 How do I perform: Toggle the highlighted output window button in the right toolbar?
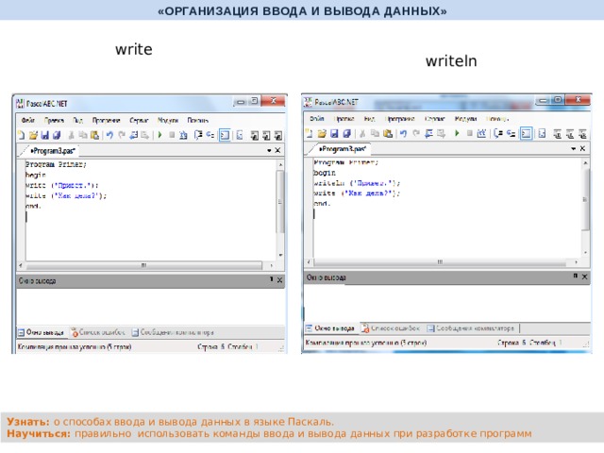point(526,133)
